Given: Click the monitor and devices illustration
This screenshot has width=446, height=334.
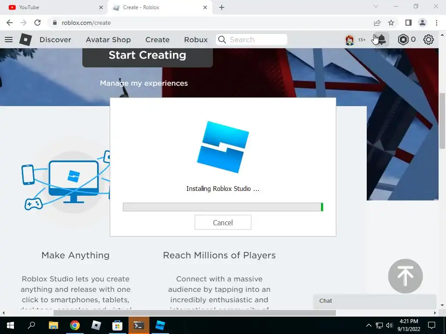Looking at the screenshot, I should [66, 181].
